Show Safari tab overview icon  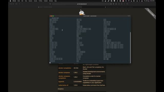[127, 4]
